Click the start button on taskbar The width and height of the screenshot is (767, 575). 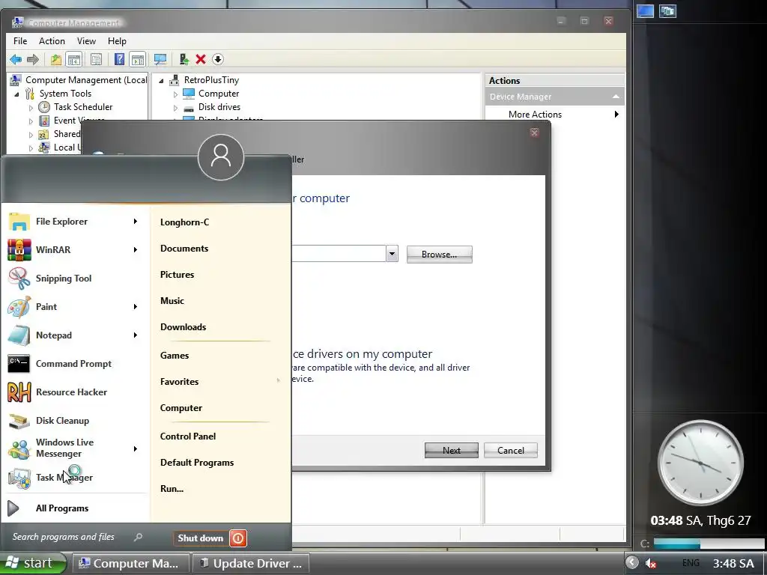[32, 563]
